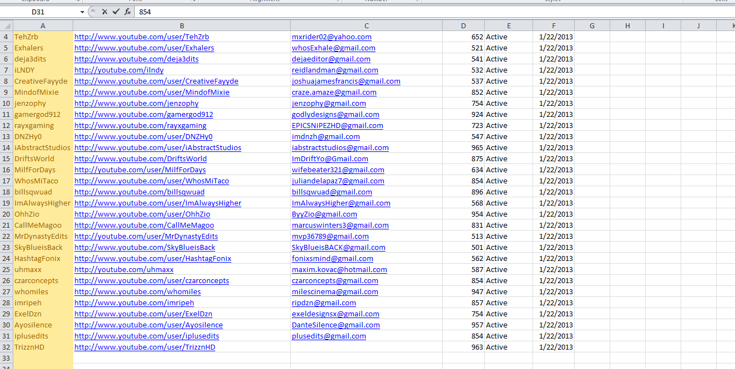Image resolution: width=735 pixels, height=369 pixels.
Task: Open the youtube.com/user/TrizznHD link
Action: point(145,347)
